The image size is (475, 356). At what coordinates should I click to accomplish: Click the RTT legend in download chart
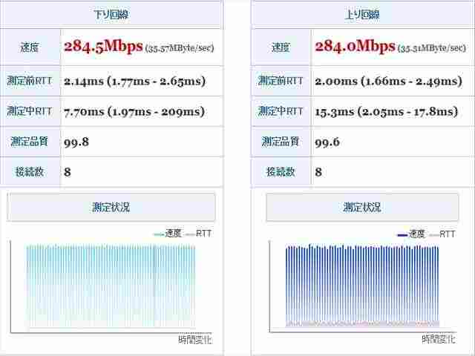coord(198,234)
